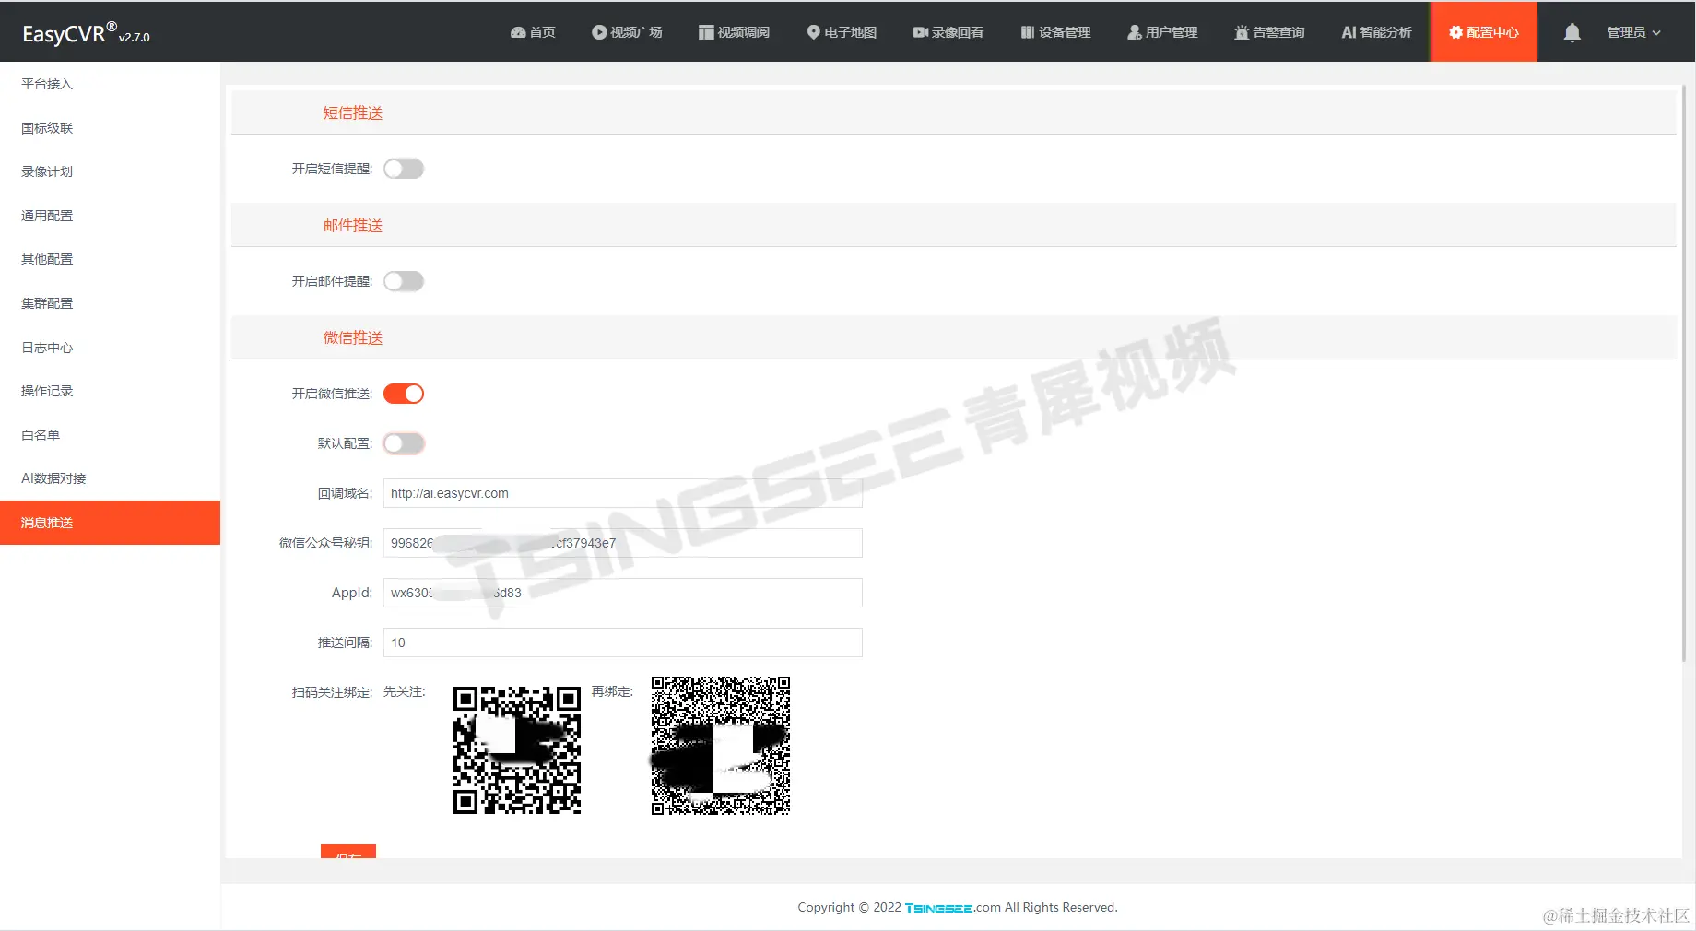Click the 告警查询 alarm icon

1242,32
